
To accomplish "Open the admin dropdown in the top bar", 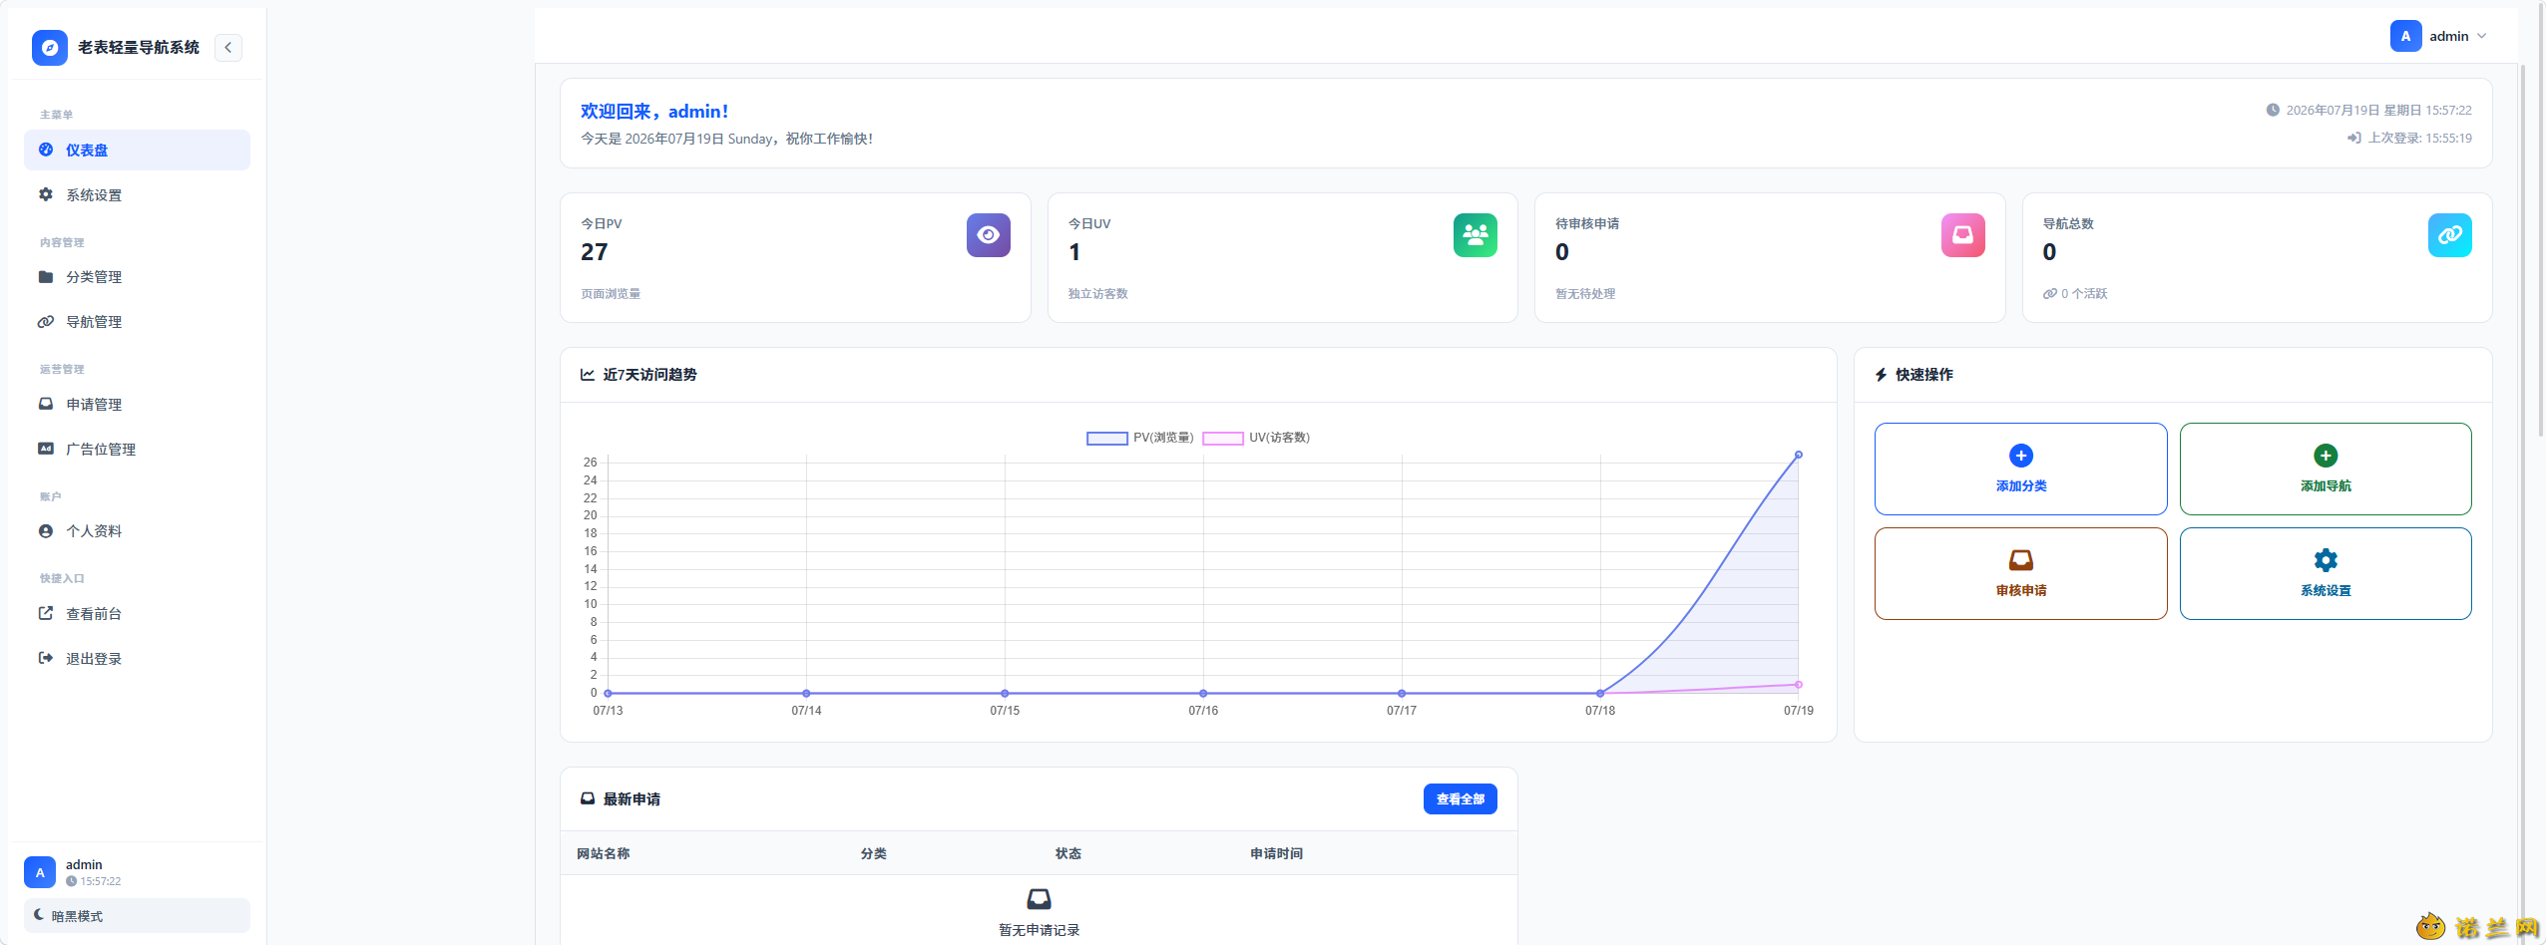I will click(x=2439, y=36).
